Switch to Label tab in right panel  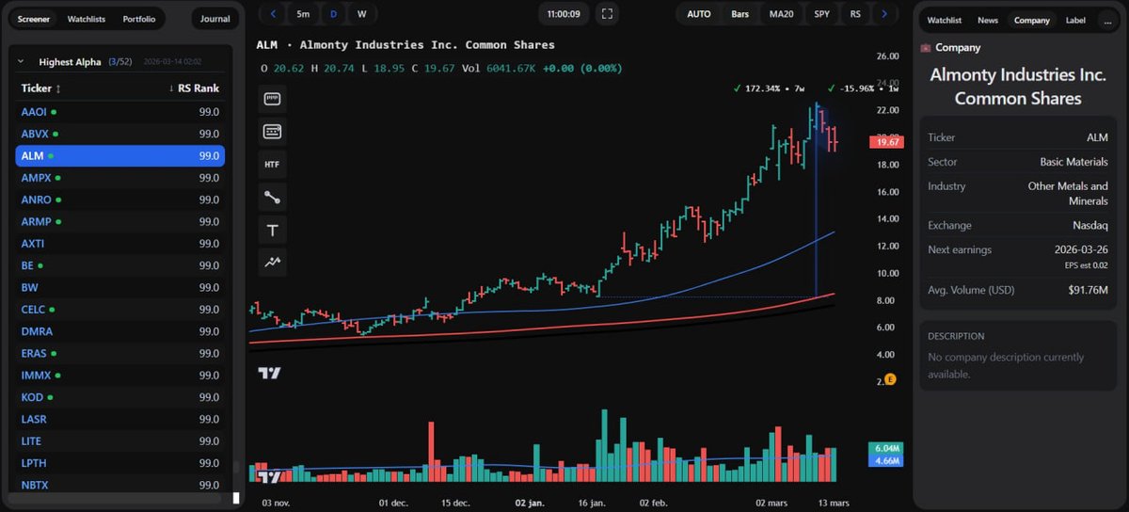(1075, 20)
